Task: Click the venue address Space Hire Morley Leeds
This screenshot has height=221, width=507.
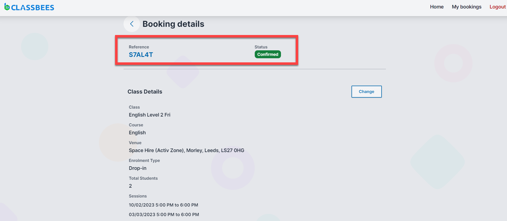Action: coord(186,150)
